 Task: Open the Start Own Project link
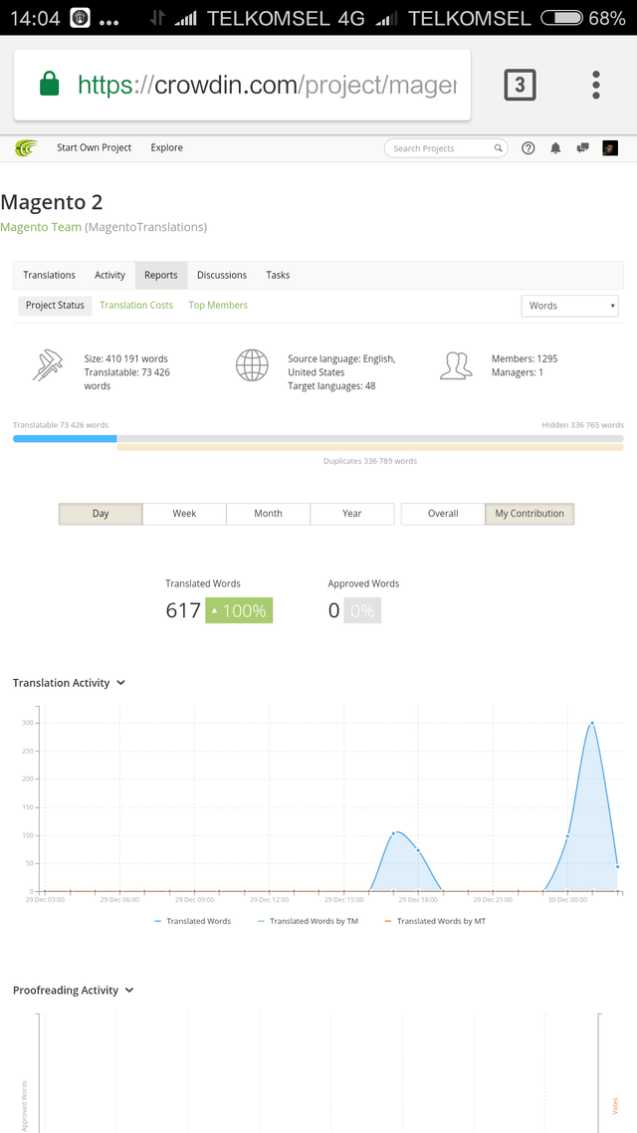pos(94,147)
